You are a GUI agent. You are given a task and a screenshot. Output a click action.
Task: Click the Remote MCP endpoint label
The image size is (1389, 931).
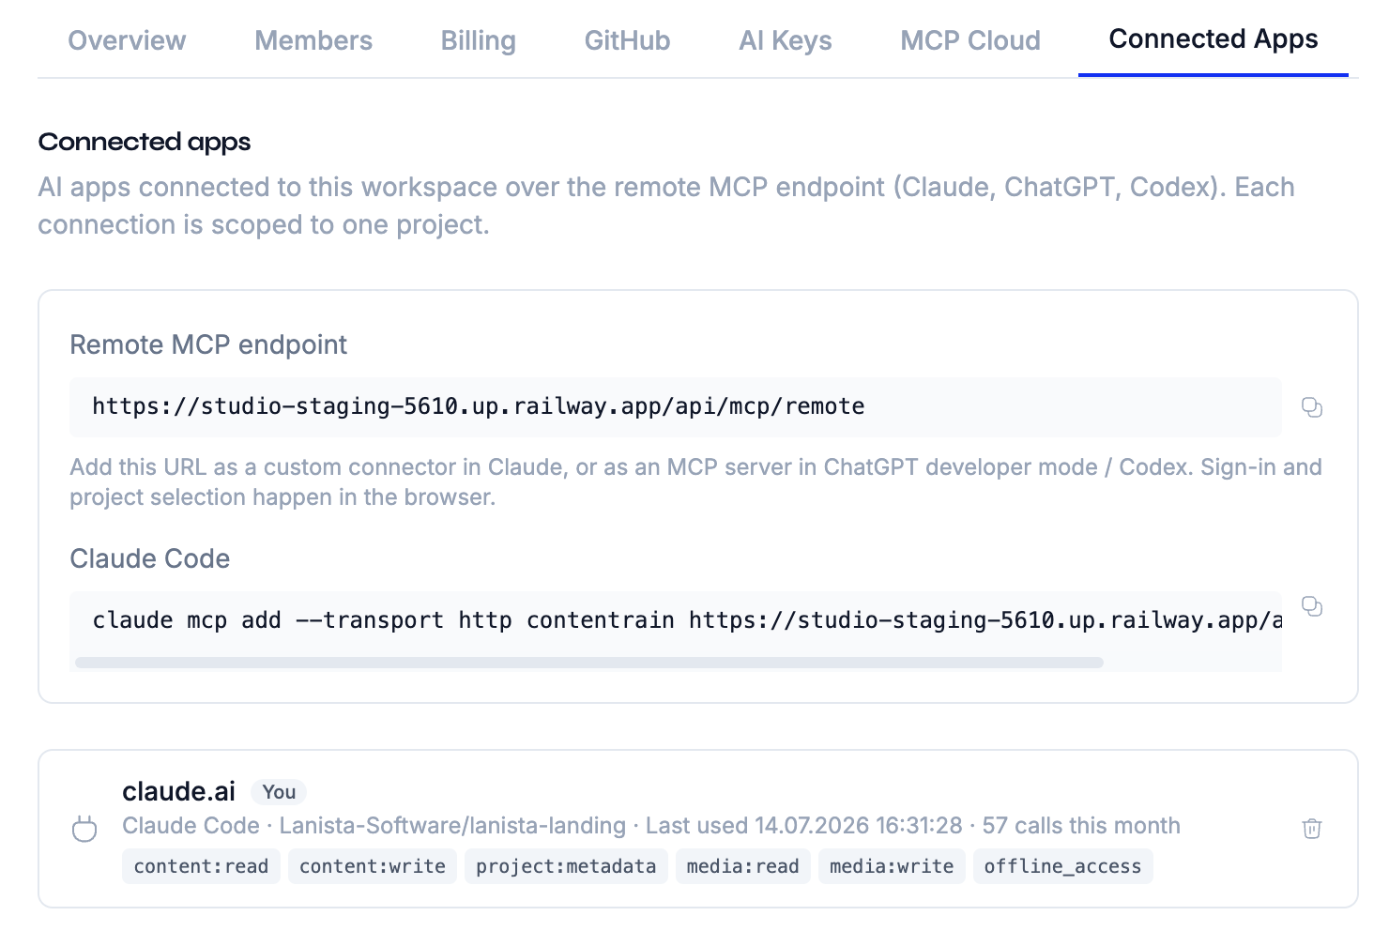pos(208,344)
